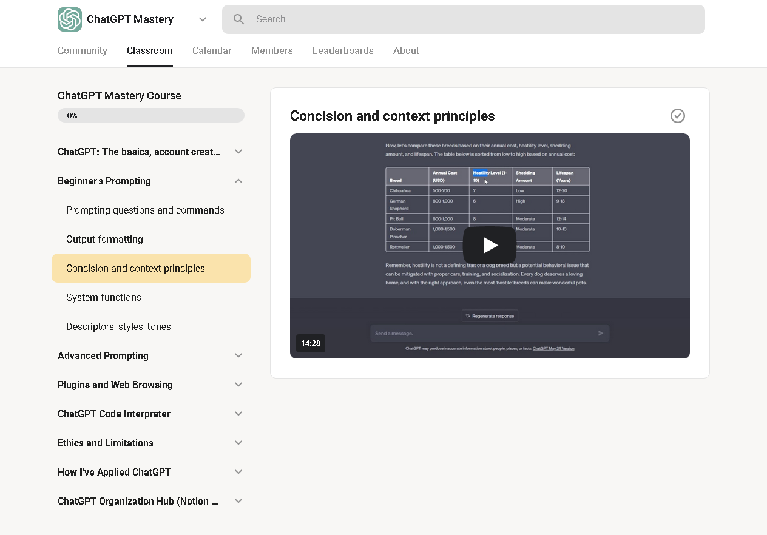Open the group switcher chevron next to ChatGPT Mastery
Screen dimensions: 767x535
tap(203, 19)
